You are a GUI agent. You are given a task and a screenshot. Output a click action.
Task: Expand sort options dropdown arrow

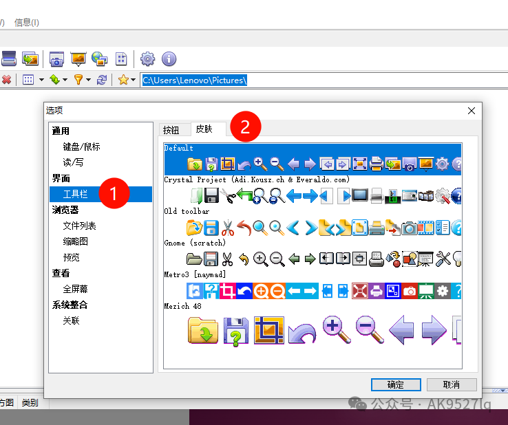point(65,80)
